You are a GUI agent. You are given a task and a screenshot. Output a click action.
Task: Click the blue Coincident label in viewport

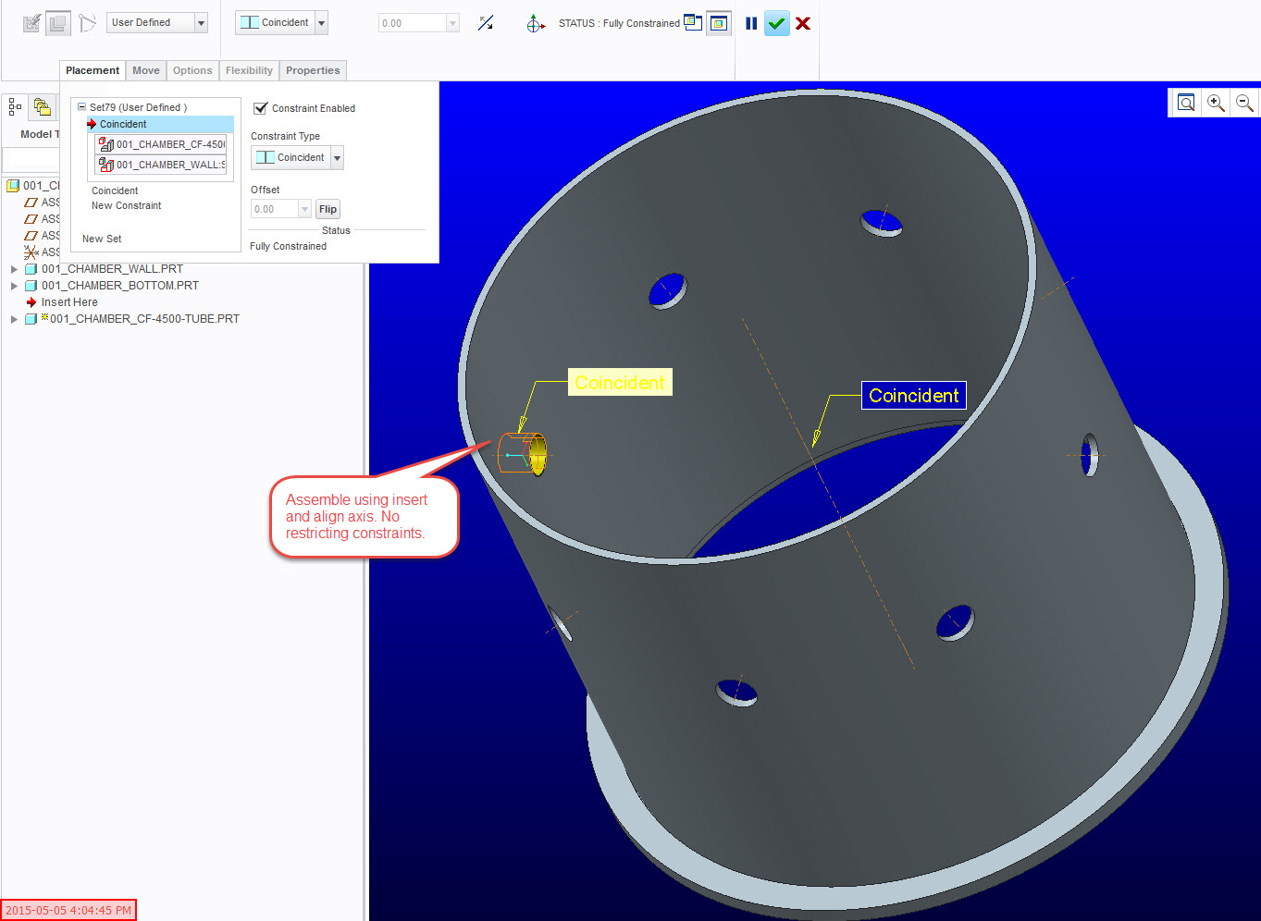coord(914,396)
